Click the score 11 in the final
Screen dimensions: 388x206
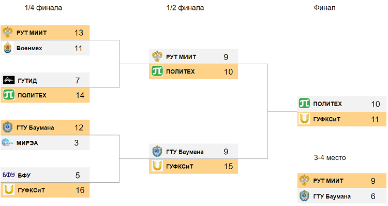pos(375,120)
